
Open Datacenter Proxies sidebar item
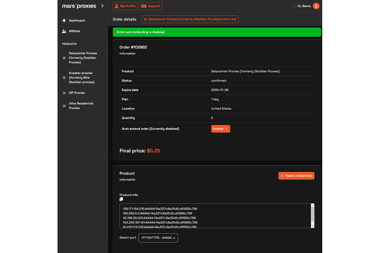83,58
